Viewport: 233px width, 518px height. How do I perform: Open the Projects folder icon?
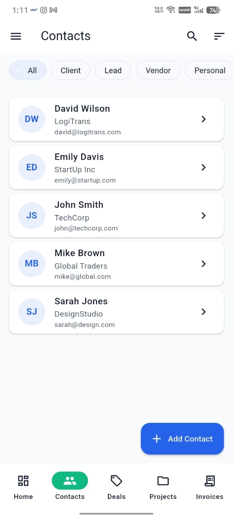click(163, 481)
